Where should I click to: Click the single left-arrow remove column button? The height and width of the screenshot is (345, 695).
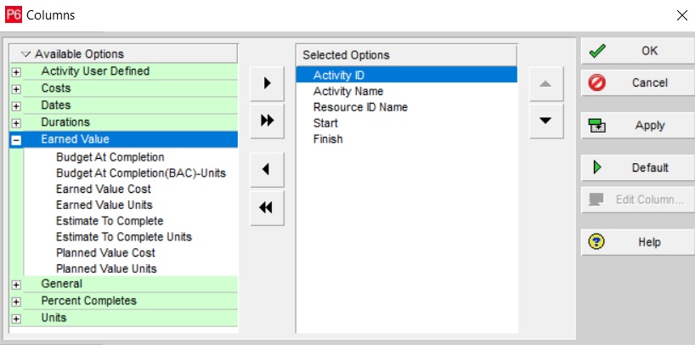[x=267, y=169]
